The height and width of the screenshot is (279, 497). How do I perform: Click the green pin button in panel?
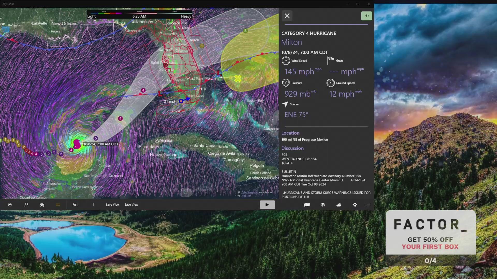tap(367, 16)
